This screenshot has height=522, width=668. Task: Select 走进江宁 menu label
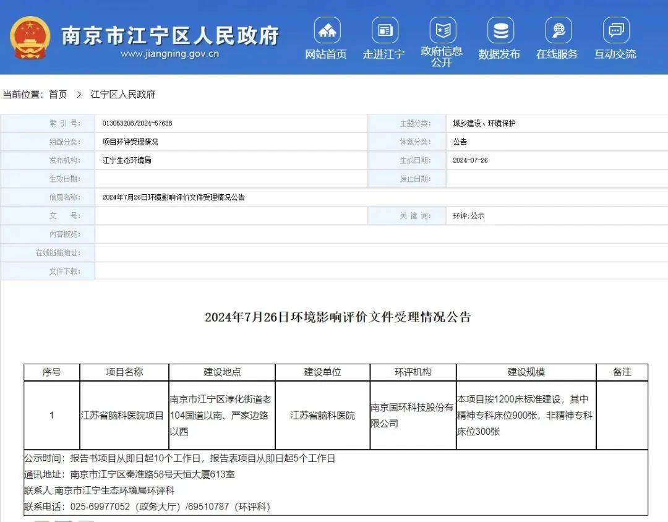(x=384, y=54)
